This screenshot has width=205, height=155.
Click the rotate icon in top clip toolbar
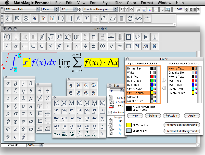pos(130,18)
